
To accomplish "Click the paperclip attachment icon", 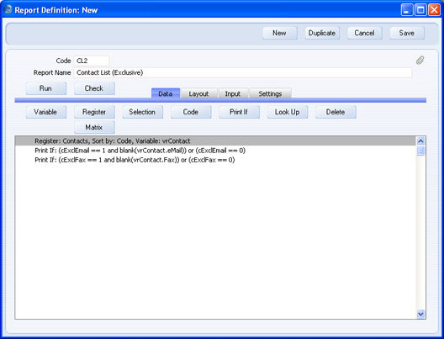I will (420, 60).
